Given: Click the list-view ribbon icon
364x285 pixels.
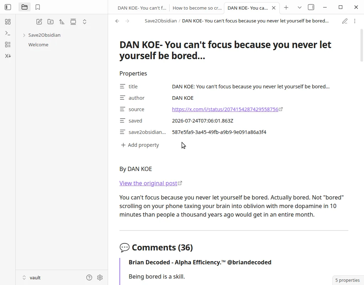Looking at the screenshot, I should [x=8, y=45].
